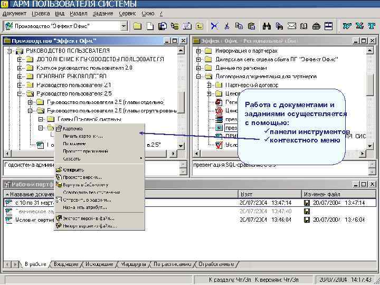Image resolution: width=380 pixels, height=285 pixels.
Task: Choose 'Вернуть в библиотеку' context menu item
Action: coord(100,185)
